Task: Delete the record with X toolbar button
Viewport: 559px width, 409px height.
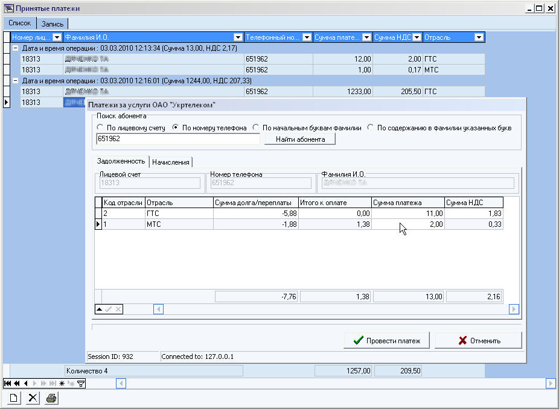Action: point(33,398)
